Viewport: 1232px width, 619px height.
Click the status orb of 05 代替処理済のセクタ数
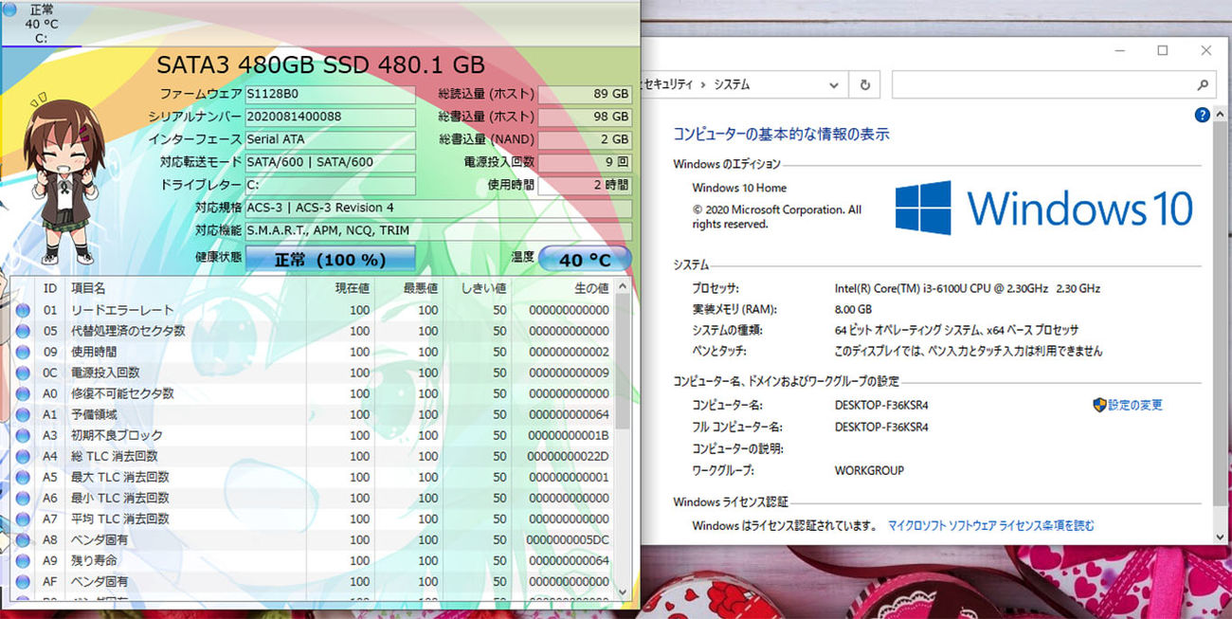pos(23,331)
